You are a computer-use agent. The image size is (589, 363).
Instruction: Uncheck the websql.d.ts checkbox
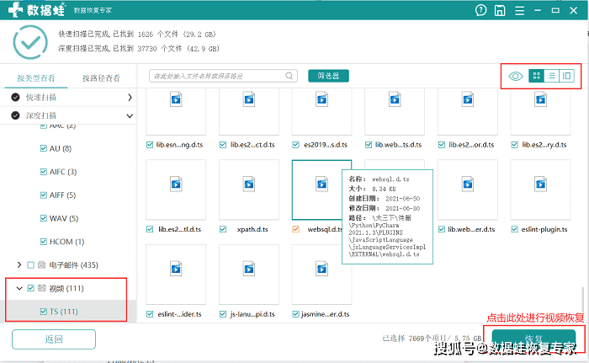(x=295, y=229)
